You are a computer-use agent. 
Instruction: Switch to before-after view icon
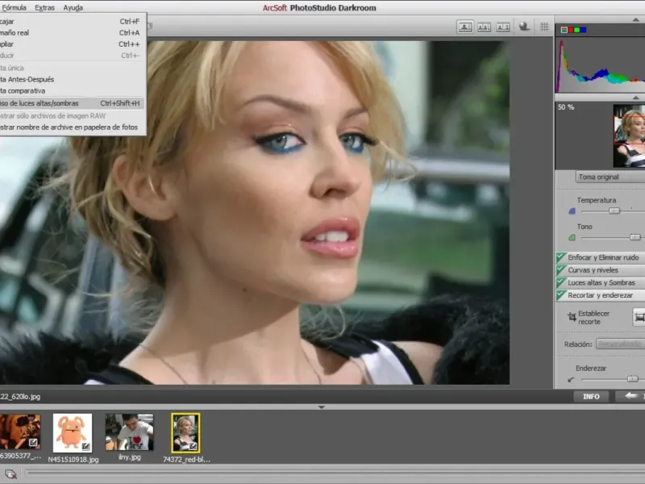(x=484, y=27)
